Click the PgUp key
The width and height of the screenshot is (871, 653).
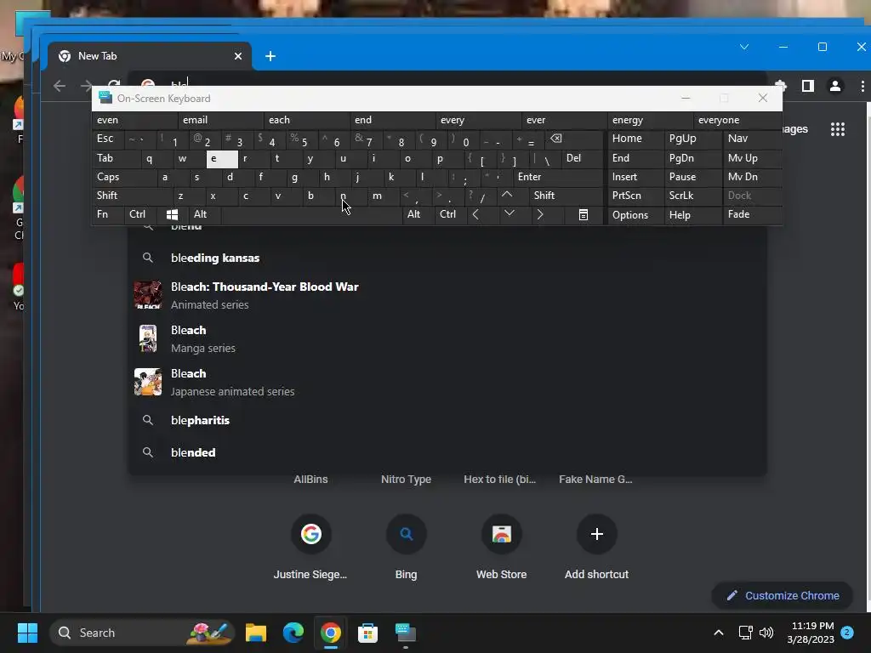click(693, 139)
